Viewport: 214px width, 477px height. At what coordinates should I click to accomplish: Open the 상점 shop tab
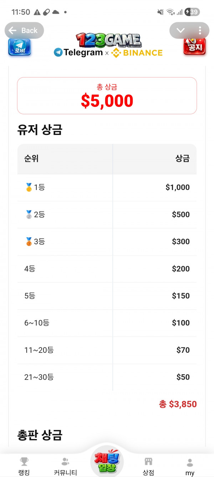tap(148, 466)
